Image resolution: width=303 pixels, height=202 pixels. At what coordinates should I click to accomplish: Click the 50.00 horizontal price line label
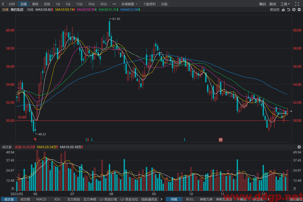click(x=22, y=117)
